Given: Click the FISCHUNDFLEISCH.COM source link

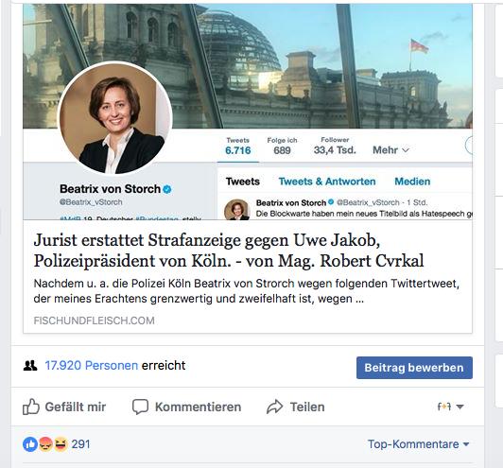Looking at the screenshot, I should point(94,321).
